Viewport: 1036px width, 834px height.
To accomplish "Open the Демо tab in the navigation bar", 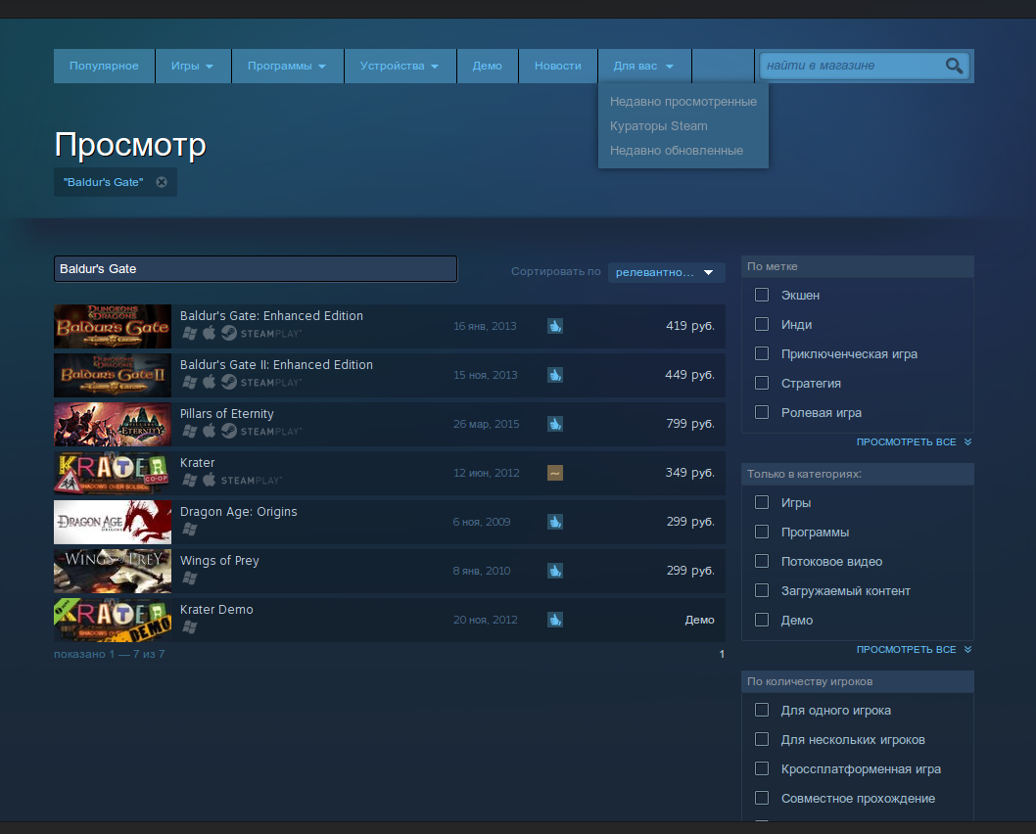I will (487, 66).
